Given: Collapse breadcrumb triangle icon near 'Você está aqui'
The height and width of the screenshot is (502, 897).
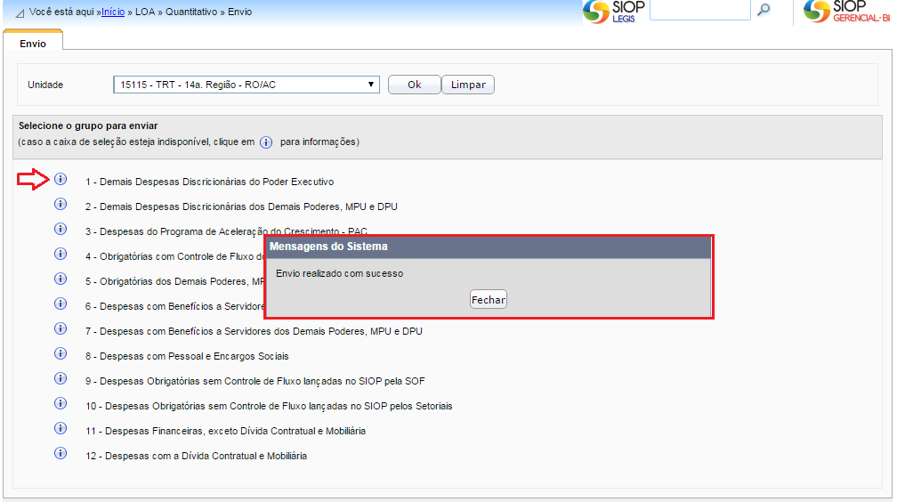Looking at the screenshot, I should click(20, 12).
